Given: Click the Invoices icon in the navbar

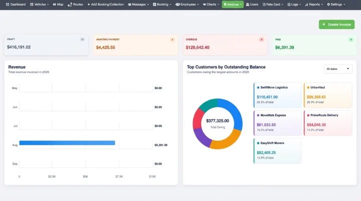Looking at the screenshot, I should click(x=225, y=4).
